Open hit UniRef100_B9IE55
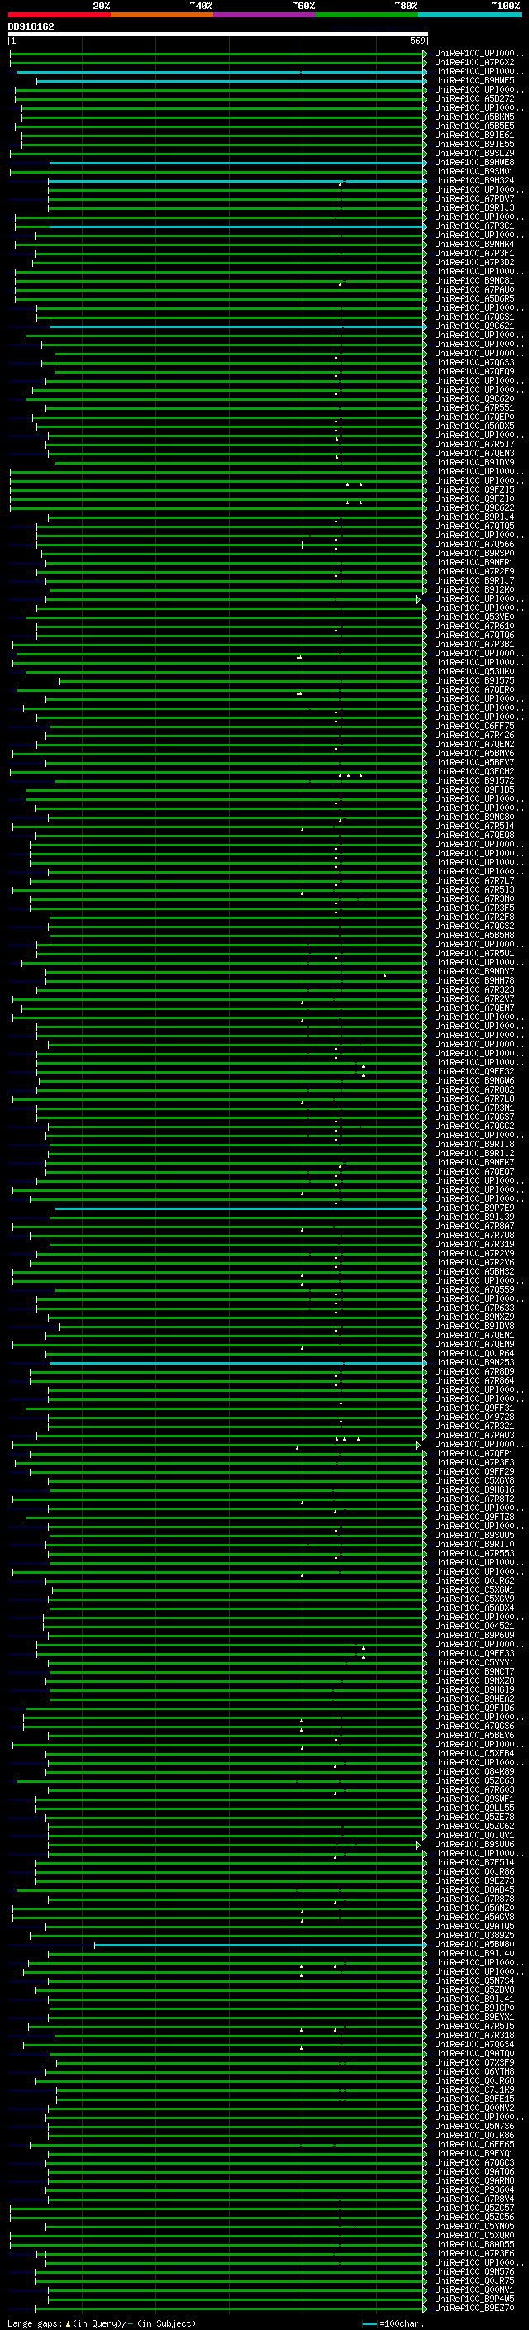The width and height of the screenshot is (529, 2330). tap(474, 144)
